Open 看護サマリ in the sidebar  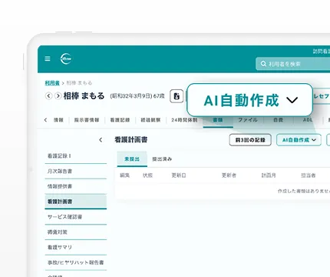point(76,247)
